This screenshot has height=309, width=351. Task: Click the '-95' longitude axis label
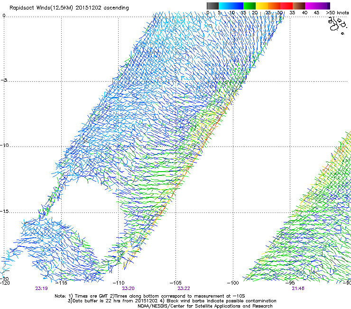pyautogui.click(x=290, y=283)
